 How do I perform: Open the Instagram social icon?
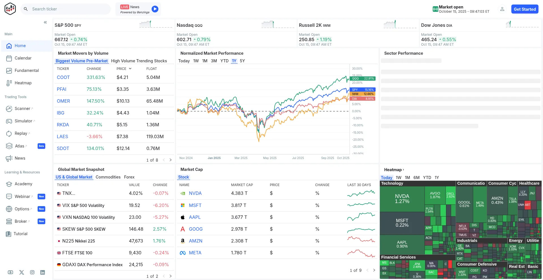32,272
